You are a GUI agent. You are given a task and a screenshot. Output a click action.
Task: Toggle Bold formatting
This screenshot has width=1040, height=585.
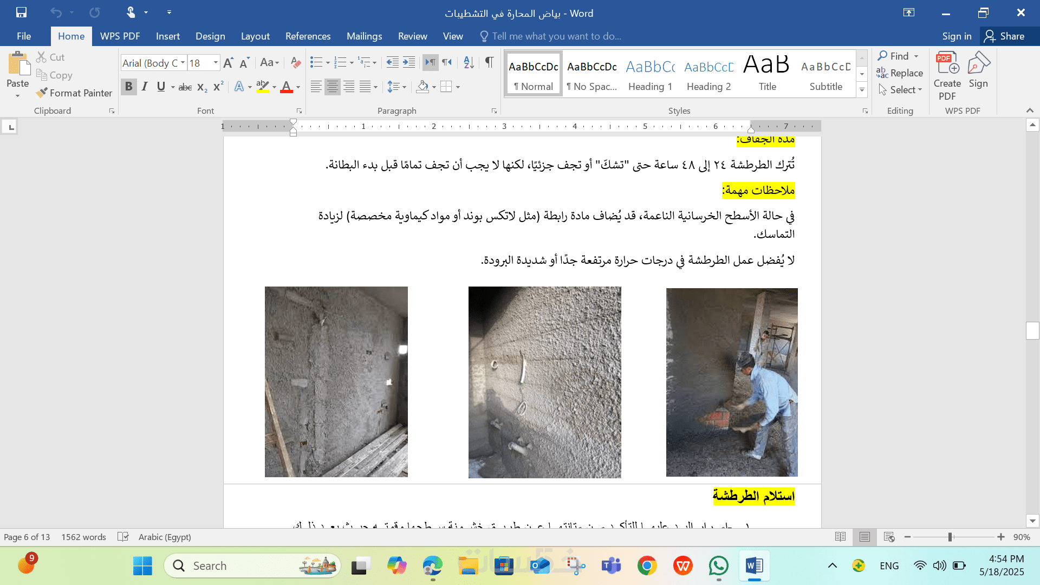pos(128,87)
